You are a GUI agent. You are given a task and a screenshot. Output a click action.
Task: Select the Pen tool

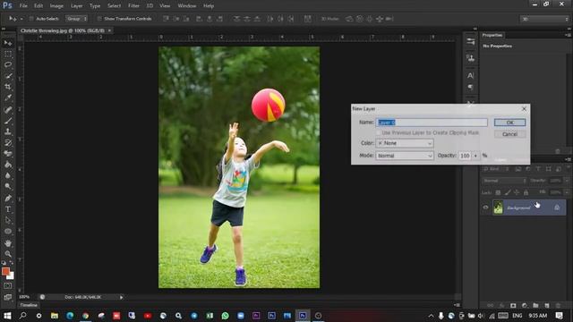click(8, 199)
